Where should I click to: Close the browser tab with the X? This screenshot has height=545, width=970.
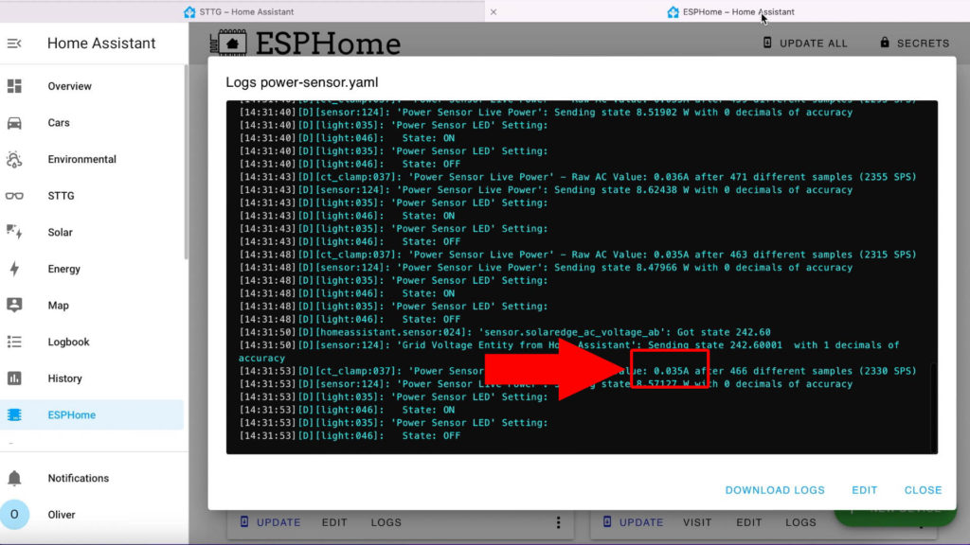[x=493, y=11]
